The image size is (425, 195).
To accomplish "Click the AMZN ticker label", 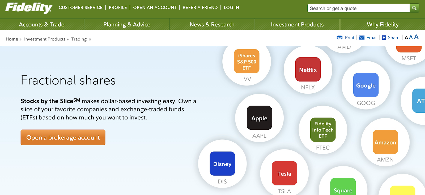I will 385,160.
